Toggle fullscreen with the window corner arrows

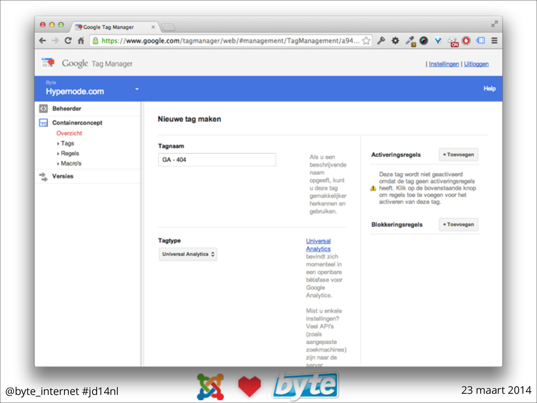click(x=494, y=24)
